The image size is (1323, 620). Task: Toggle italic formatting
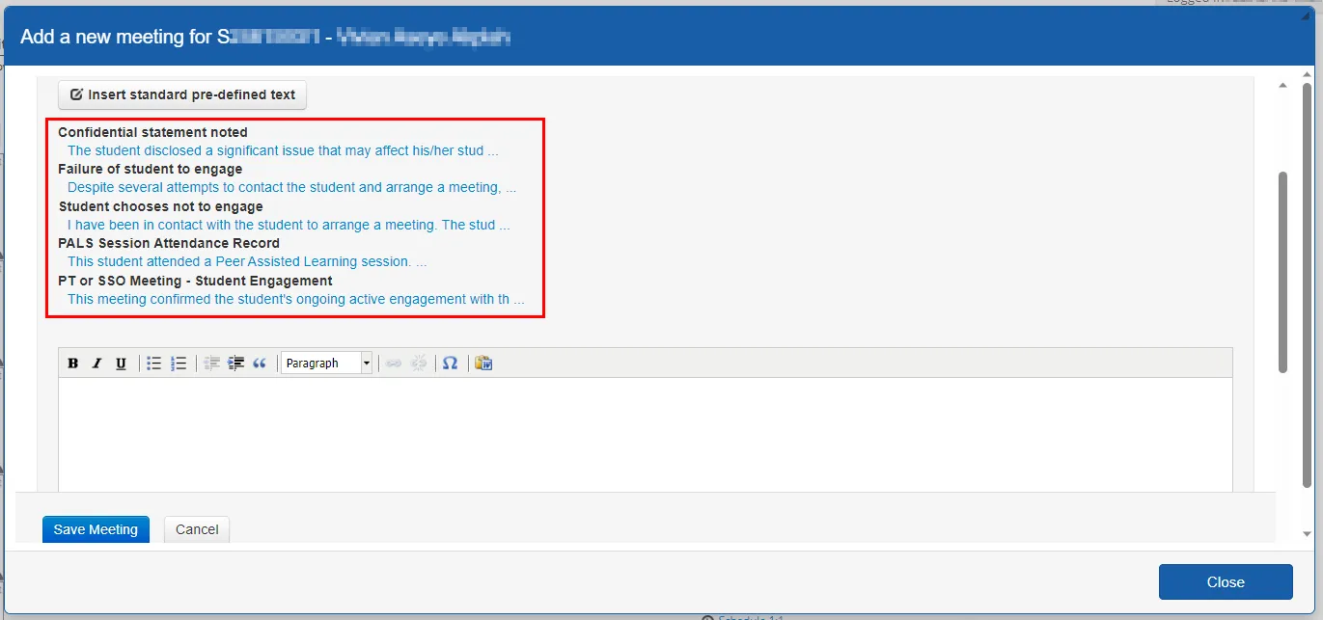[96, 363]
